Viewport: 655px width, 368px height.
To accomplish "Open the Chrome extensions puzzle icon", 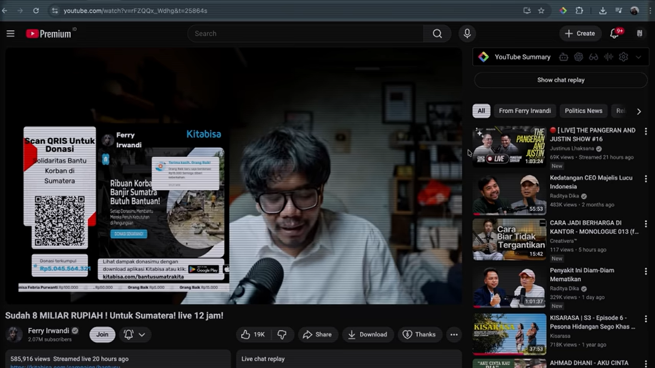I will coord(579,11).
